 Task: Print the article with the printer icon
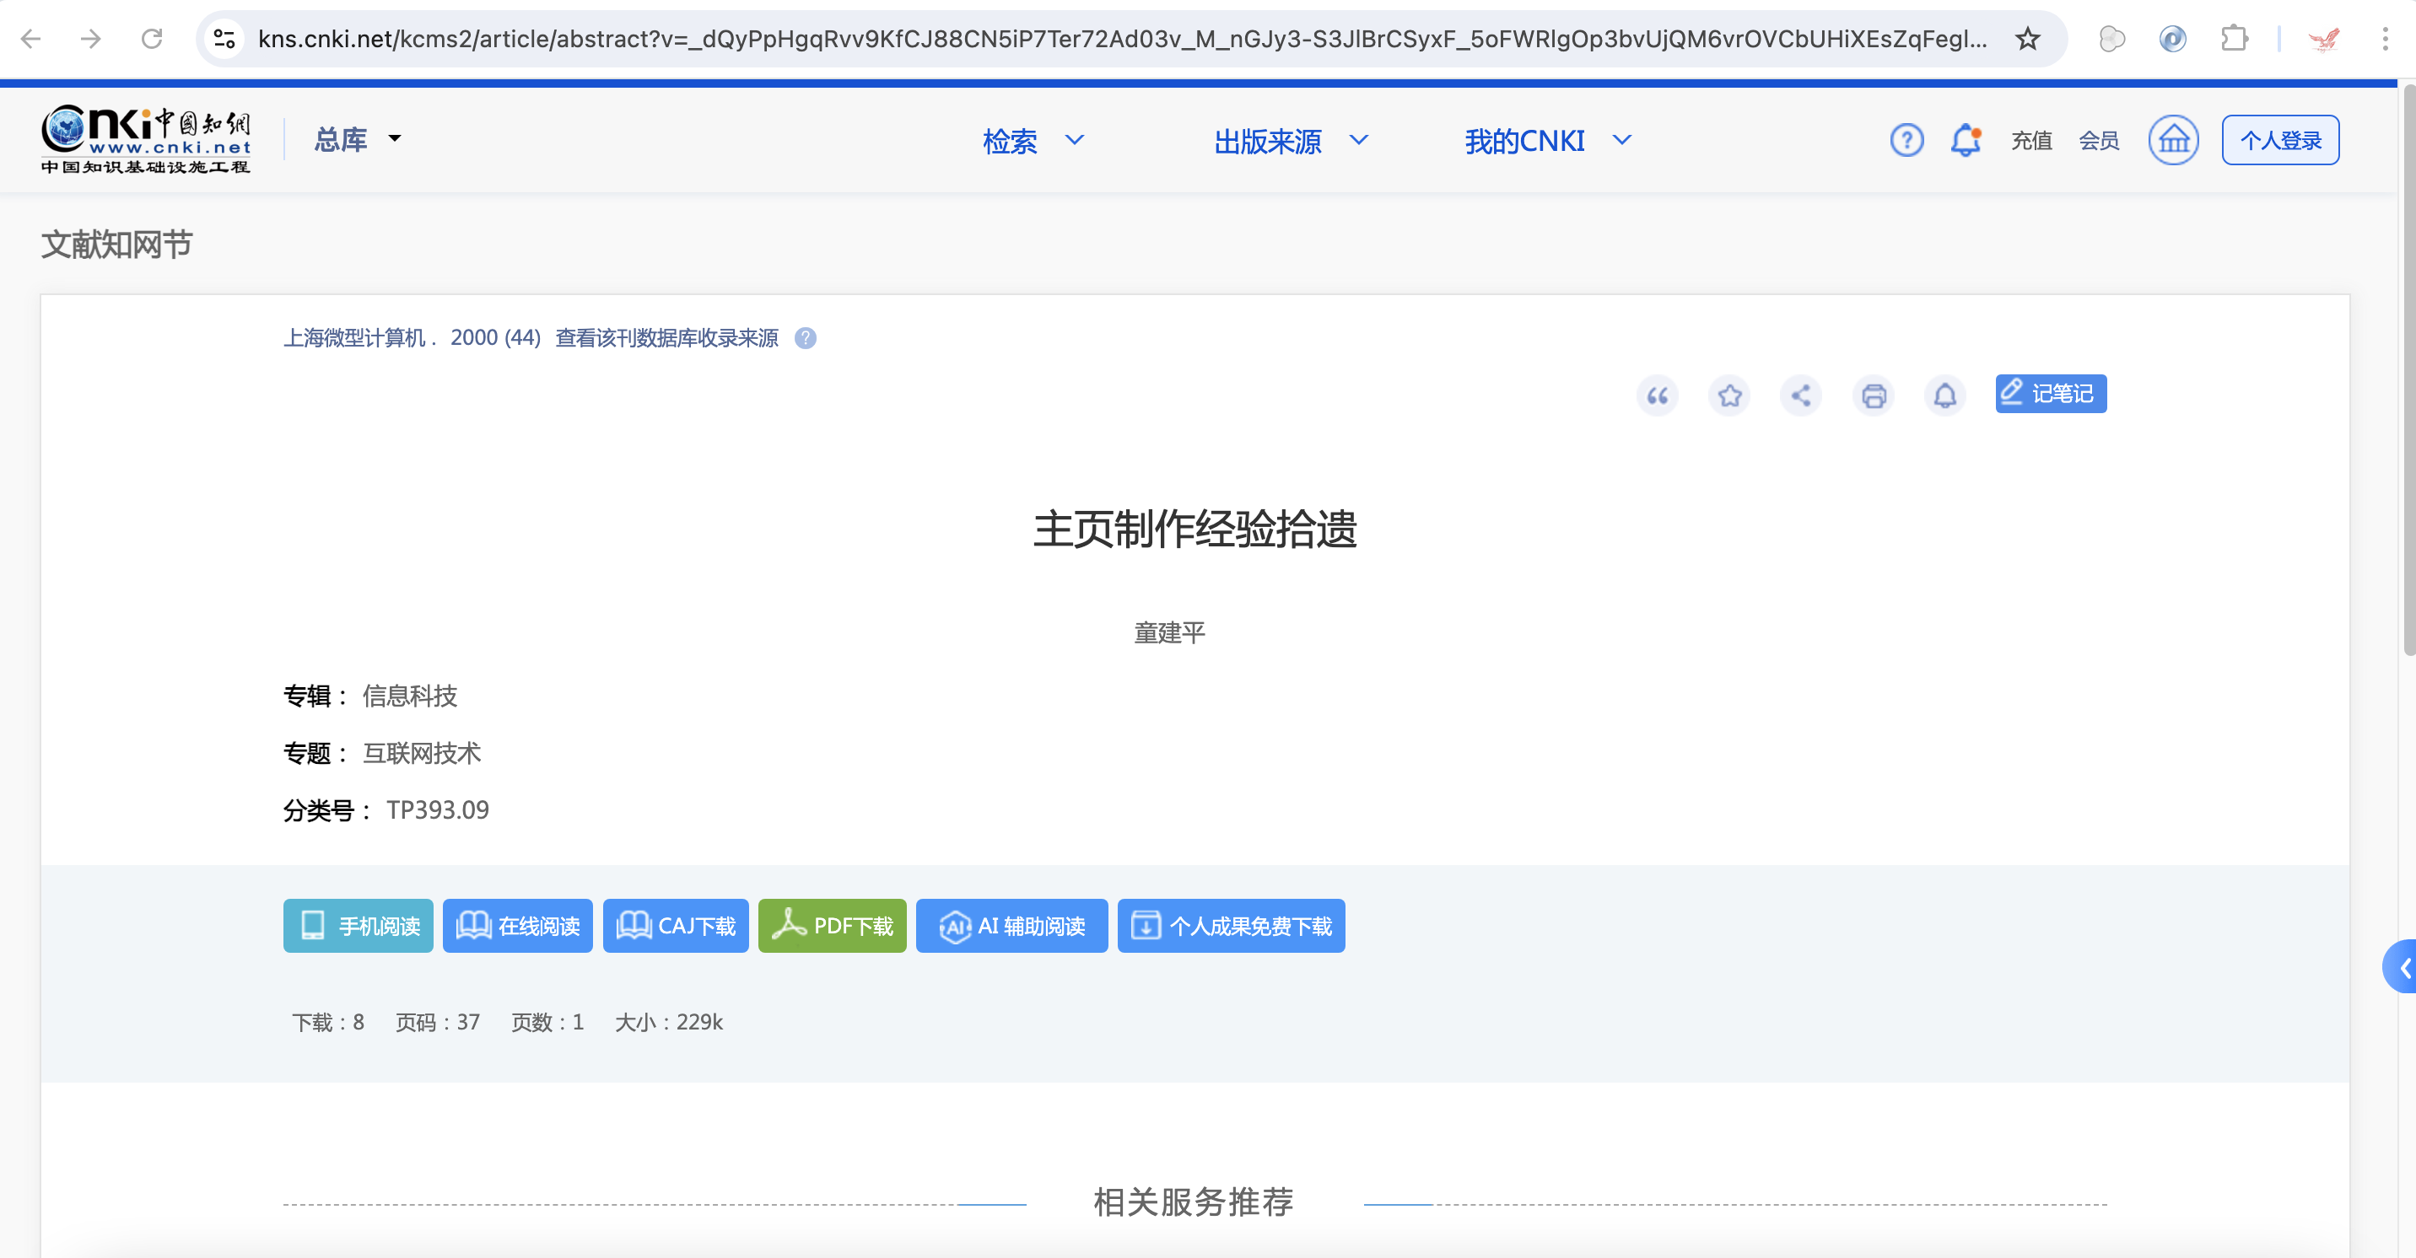pos(1874,395)
